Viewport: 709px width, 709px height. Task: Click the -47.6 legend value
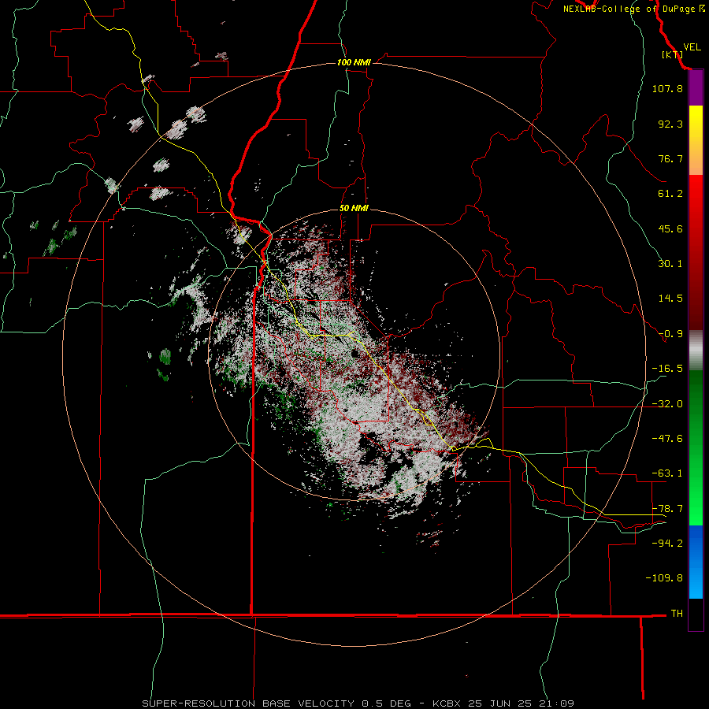[x=667, y=439]
